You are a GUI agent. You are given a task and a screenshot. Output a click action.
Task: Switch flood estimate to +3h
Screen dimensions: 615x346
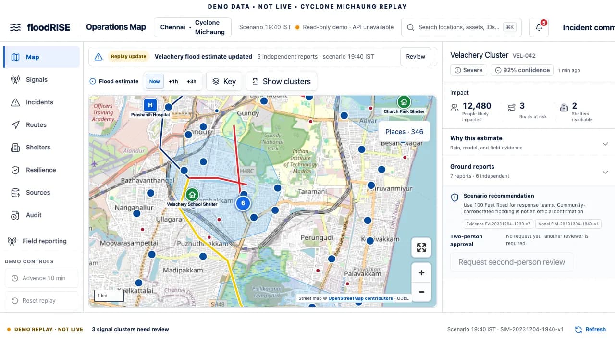[191, 81]
